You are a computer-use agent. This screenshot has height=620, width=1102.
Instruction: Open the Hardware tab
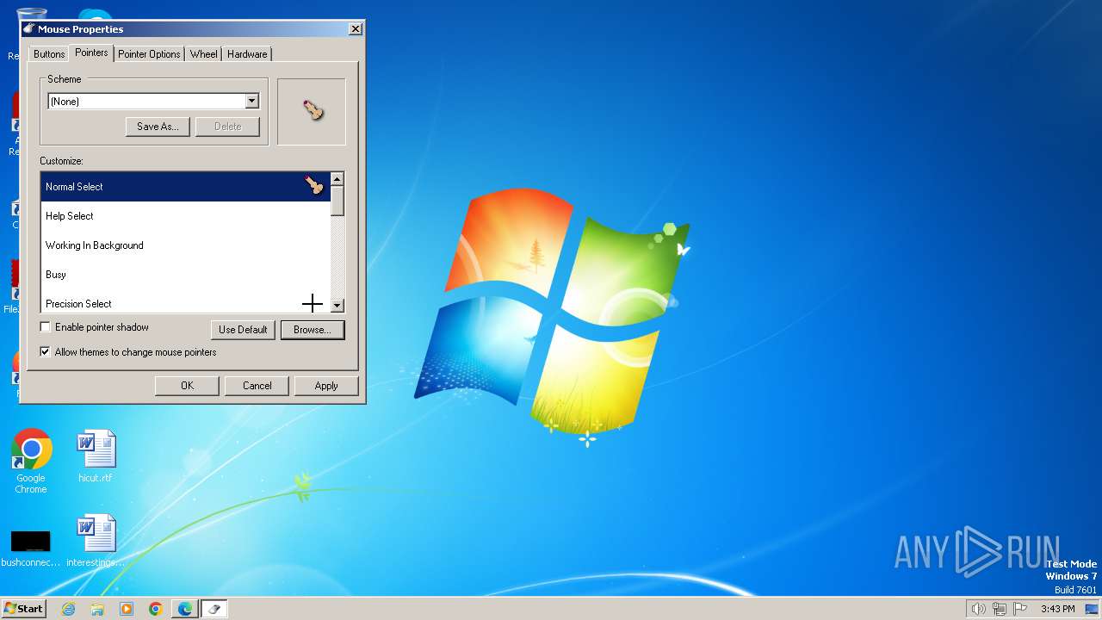click(x=247, y=54)
